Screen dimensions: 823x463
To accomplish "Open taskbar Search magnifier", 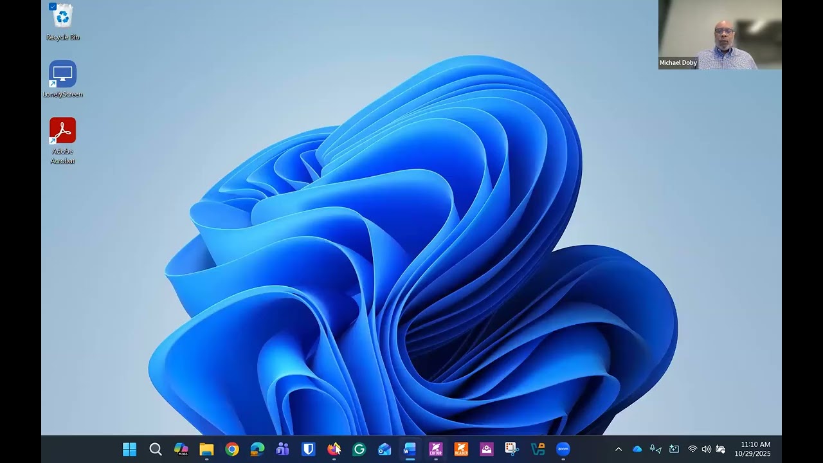I will tap(156, 449).
